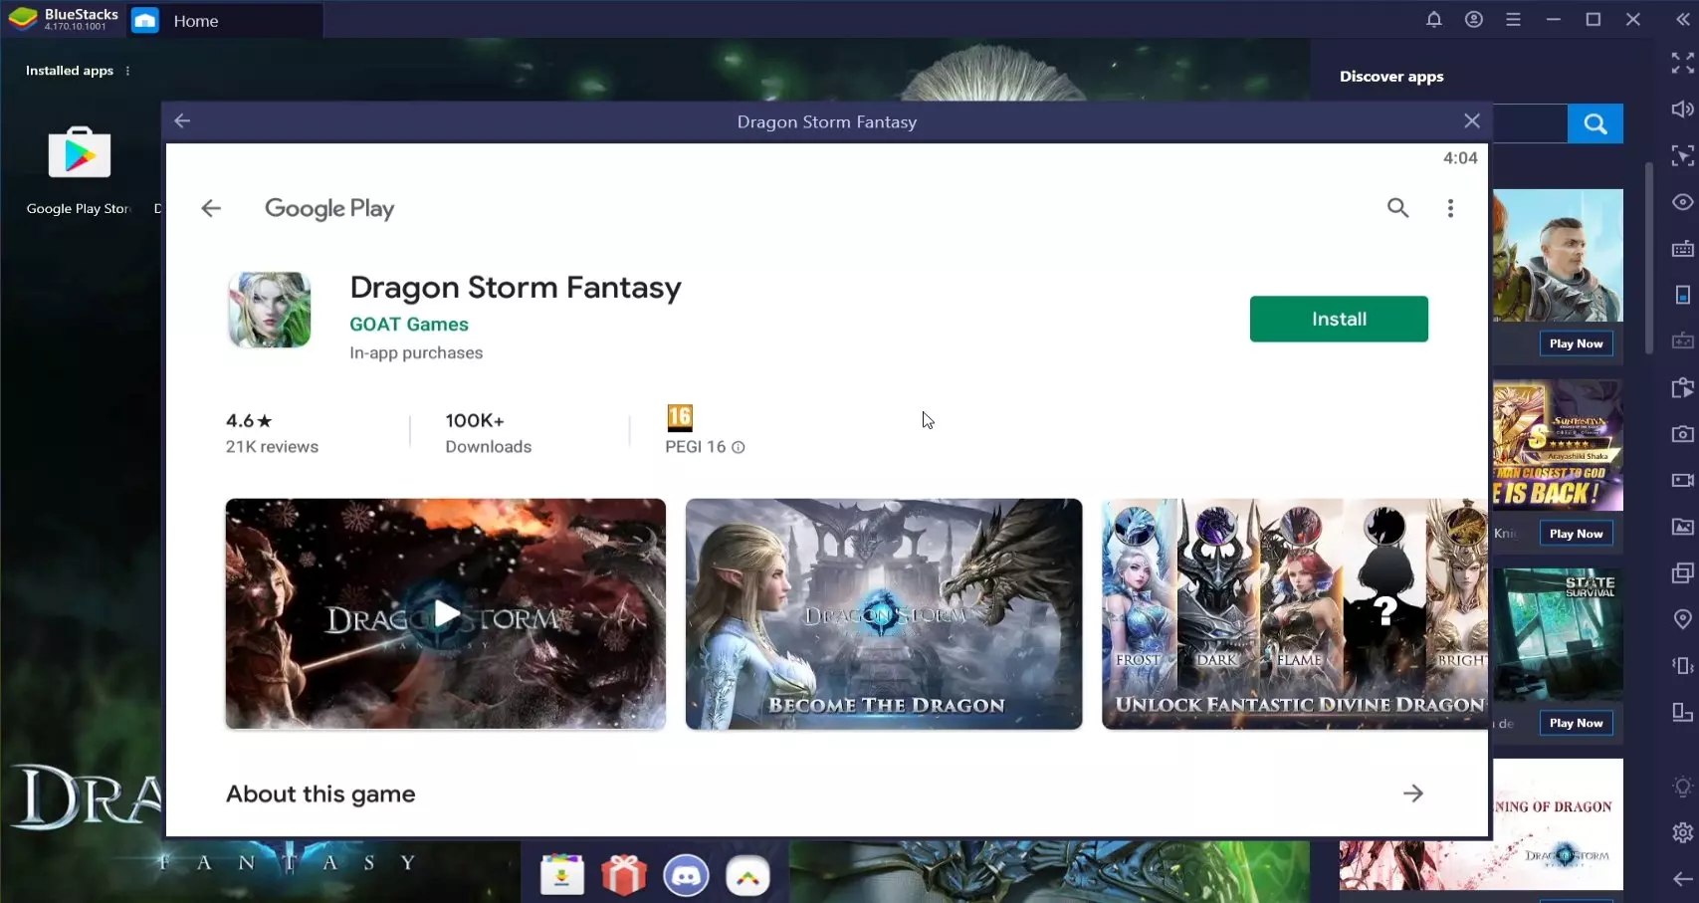Open the Discord icon in the dock
The image size is (1699, 903).
[x=686, y=876]
